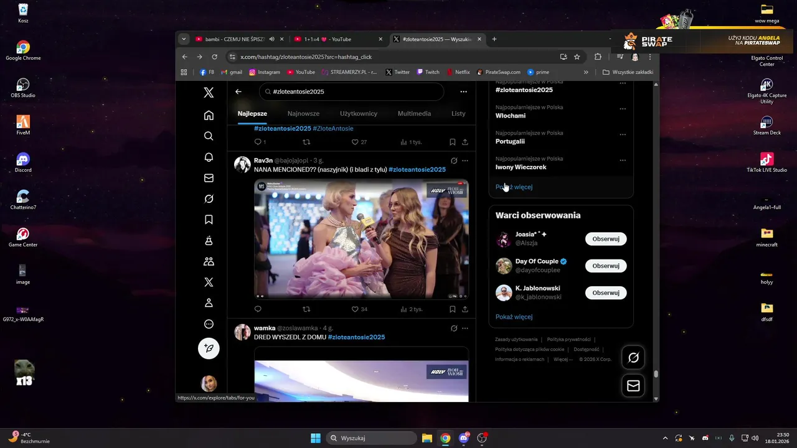Open Profile person icon in sidebar
The height and width of the screenshot is (448, 797).
tap(209, 303)
